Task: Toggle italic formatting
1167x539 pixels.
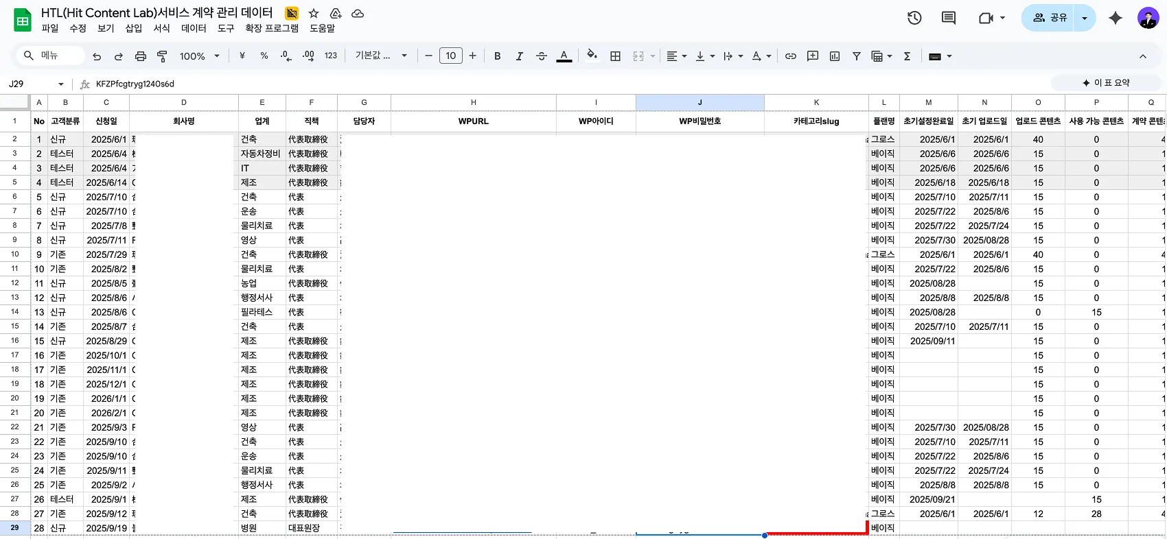Action: [x=519, y=56]
